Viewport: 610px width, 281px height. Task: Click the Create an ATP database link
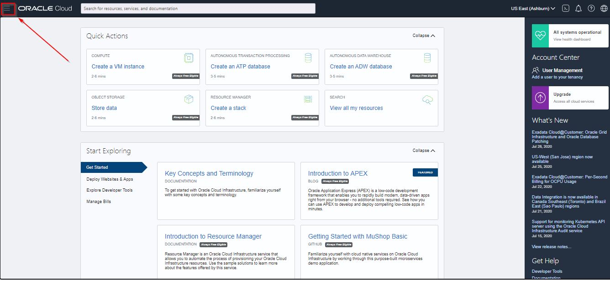coord(240,67)
